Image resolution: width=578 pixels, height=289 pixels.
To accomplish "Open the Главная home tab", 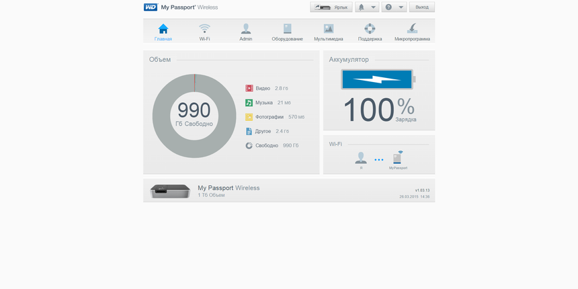I will click(x=163, y=32).
